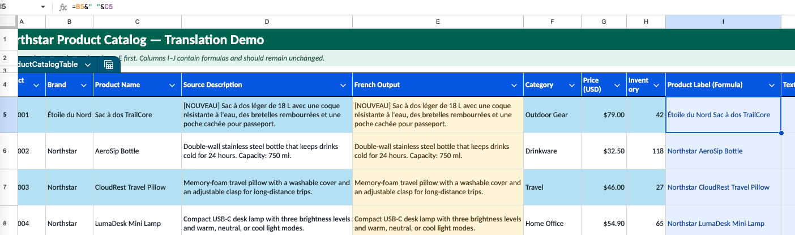795x235 pixels.
Task: Select the 'Northstar AeroSip Bottle' label cell
Action: (723, 151)
